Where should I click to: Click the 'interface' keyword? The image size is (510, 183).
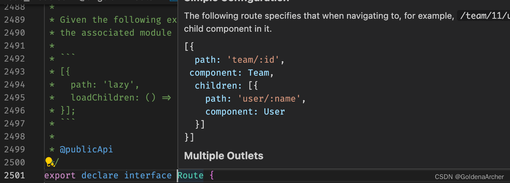(x=148, y=175)
